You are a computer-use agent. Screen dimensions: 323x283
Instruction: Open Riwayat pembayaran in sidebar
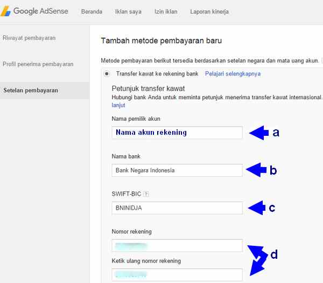(29, 38)
